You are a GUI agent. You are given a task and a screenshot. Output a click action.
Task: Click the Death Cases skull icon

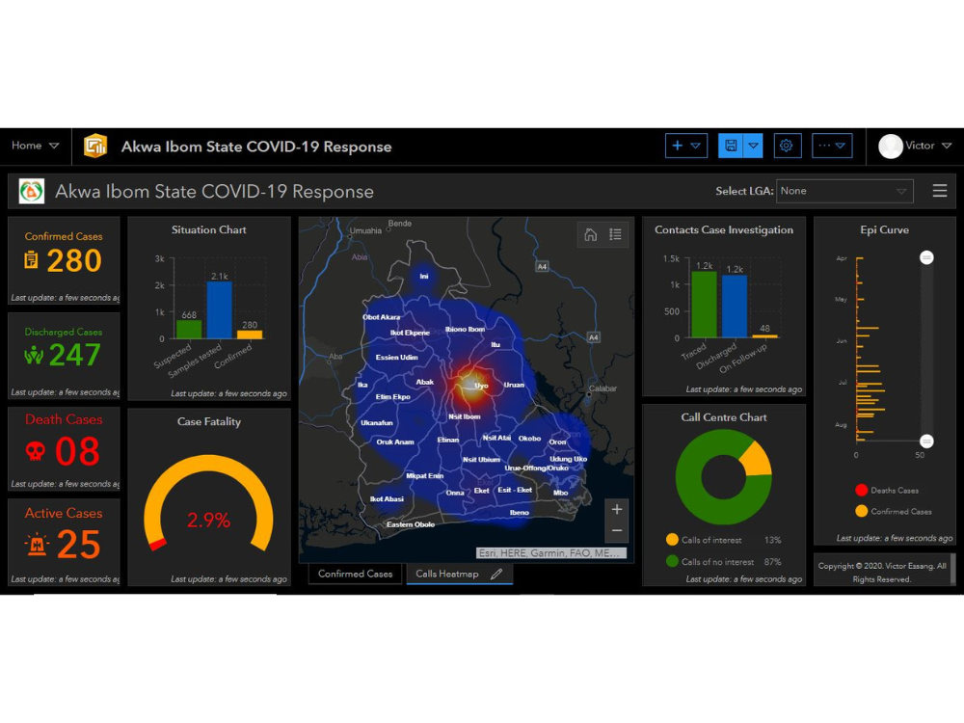click(x=35, y=451)
